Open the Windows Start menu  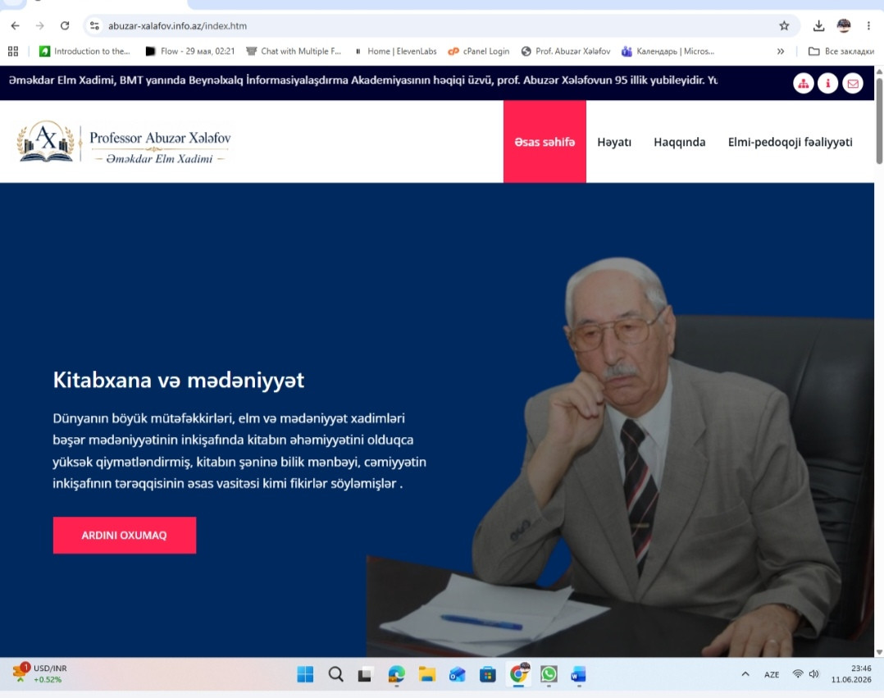click(305, 673)
